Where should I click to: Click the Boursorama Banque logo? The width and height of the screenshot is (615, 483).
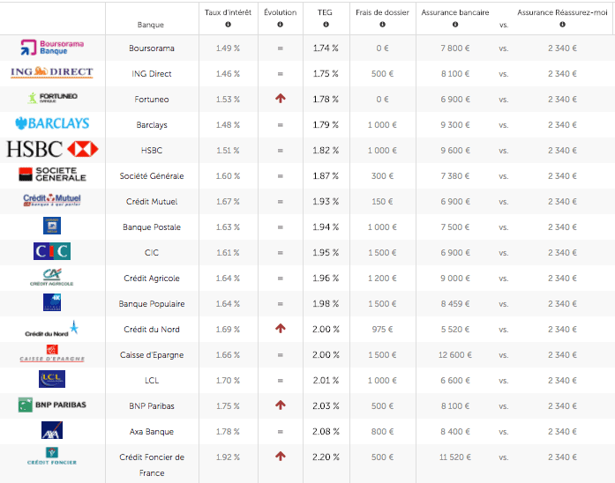pos(52,47)
